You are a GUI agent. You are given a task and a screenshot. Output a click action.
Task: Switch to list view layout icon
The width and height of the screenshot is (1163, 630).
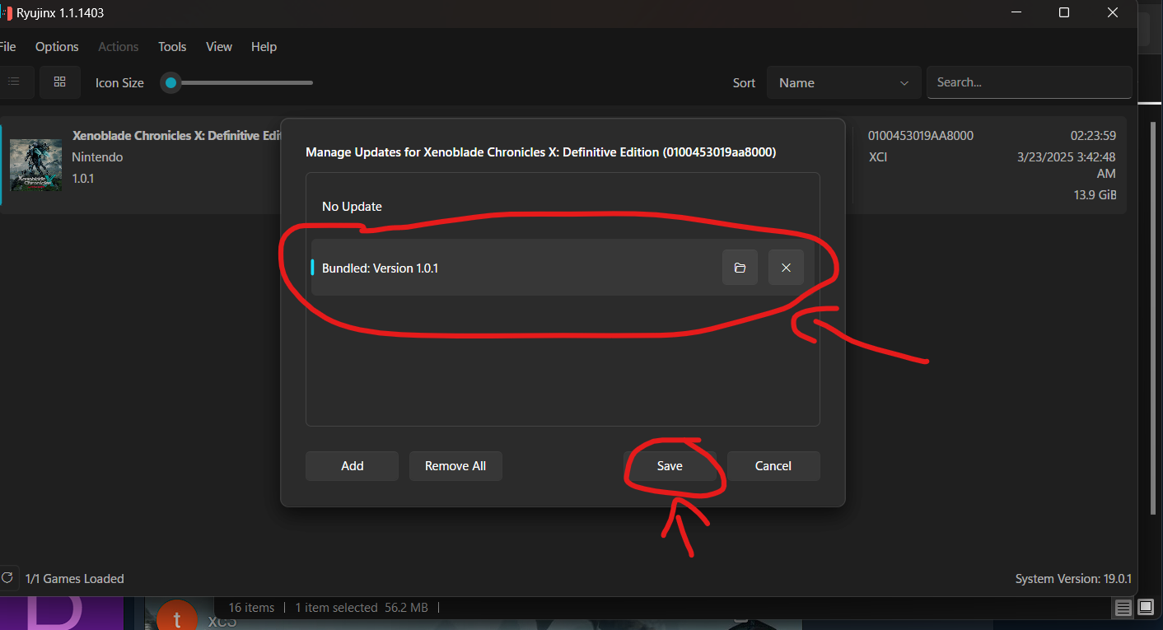pyautogui.click(x=14, y=82)
